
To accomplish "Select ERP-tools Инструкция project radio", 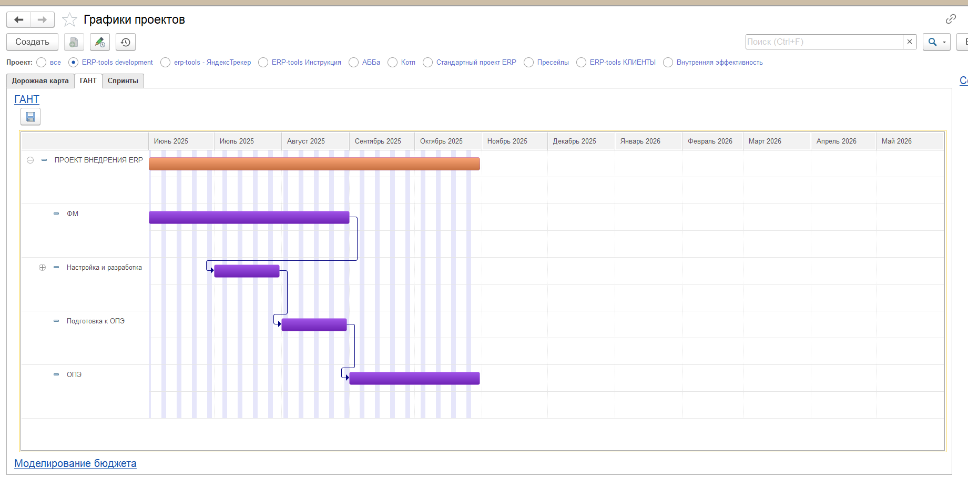I will coord(263,63).
